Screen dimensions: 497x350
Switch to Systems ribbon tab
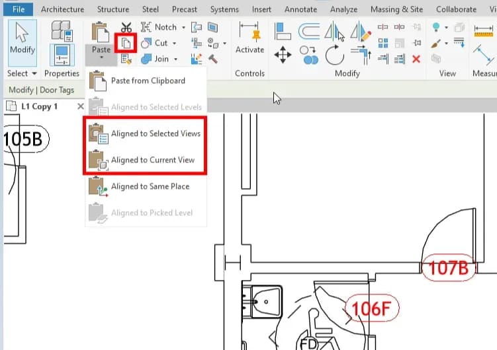[x=224, y=9]
